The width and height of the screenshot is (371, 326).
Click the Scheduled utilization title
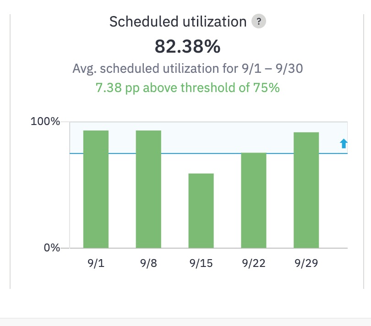point(178,22)
